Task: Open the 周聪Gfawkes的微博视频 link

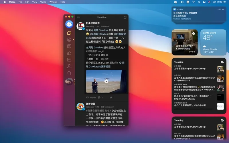Action: 105,65
